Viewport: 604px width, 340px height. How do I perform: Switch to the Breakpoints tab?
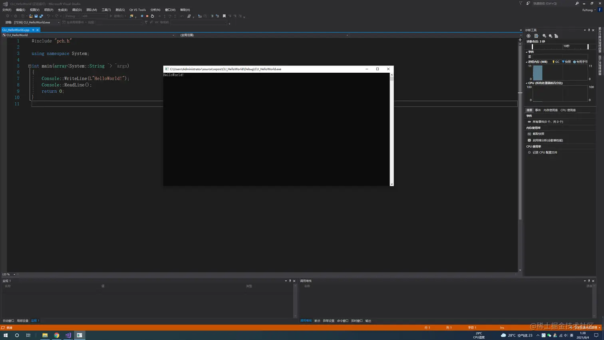click(x=317, y=321)
